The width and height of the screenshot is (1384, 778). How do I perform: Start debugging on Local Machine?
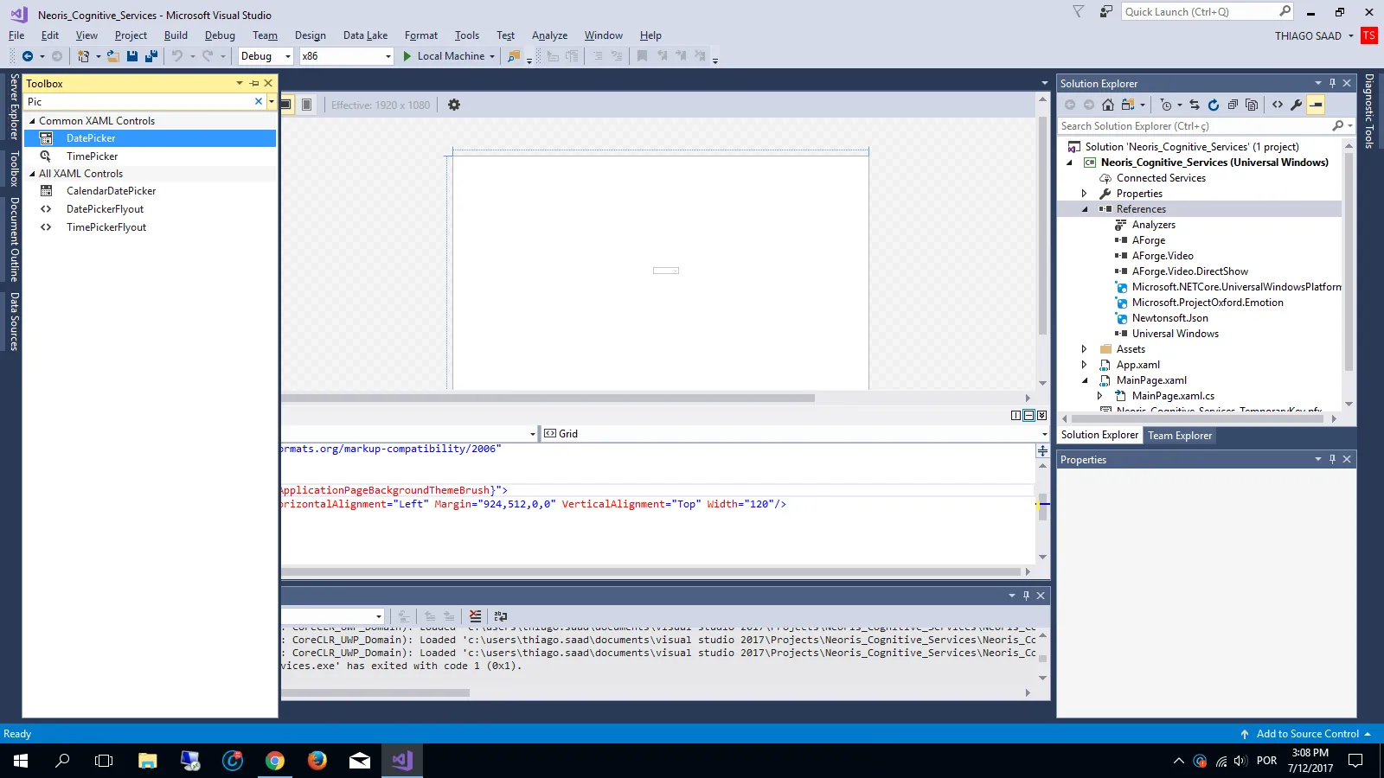coord(444,56)
